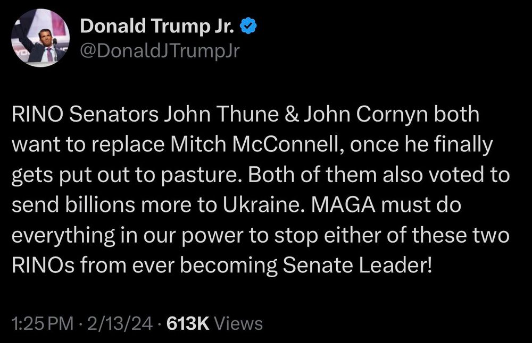Click the blue verified checkmark badge
The width and height of the screenshot is (532, 343).
247,24
